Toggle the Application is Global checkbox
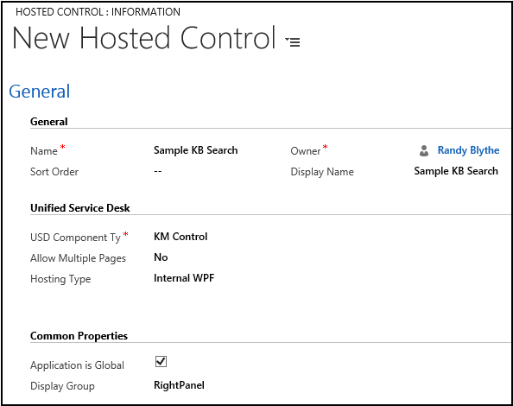Viewport: 513px width, 406px height. coord(161,361)
